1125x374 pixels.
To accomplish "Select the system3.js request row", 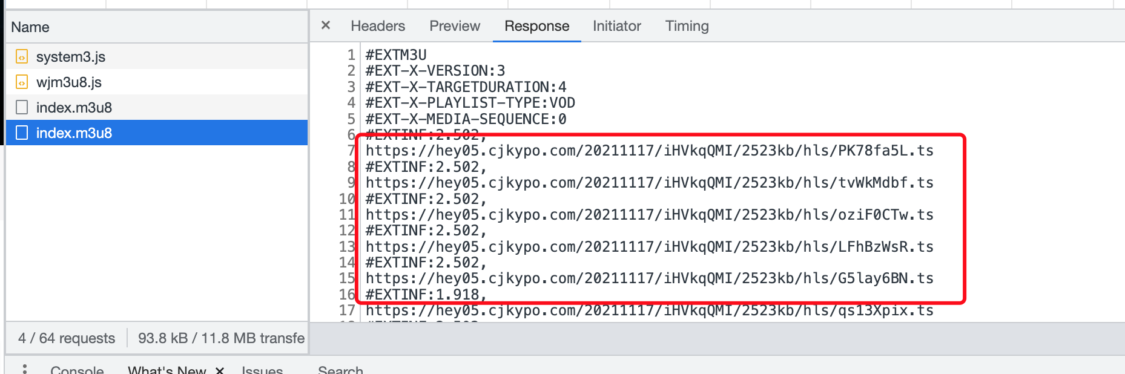I will [x=157, y=57].
